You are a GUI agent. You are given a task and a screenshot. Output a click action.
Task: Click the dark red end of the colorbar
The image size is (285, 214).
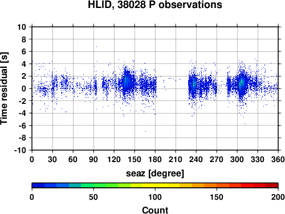pos(272,185)
